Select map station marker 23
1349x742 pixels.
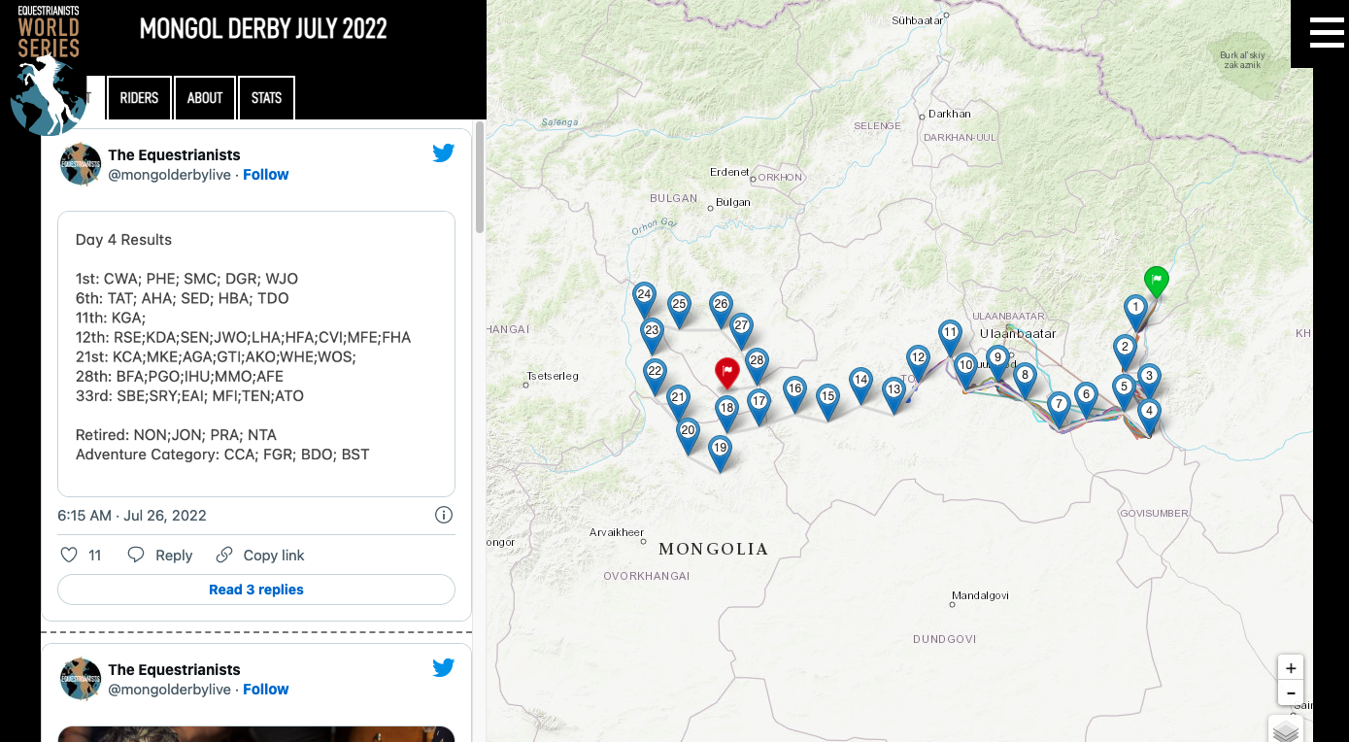click(x=652, y=336)
